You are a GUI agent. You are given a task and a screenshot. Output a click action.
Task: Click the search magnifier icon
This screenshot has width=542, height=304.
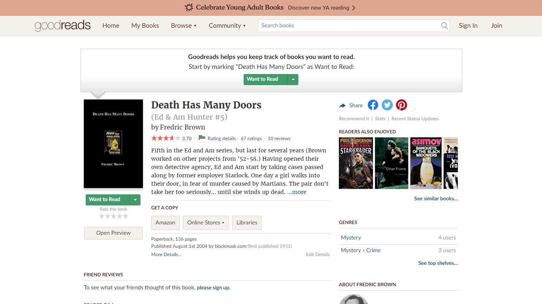coord(444,26)
